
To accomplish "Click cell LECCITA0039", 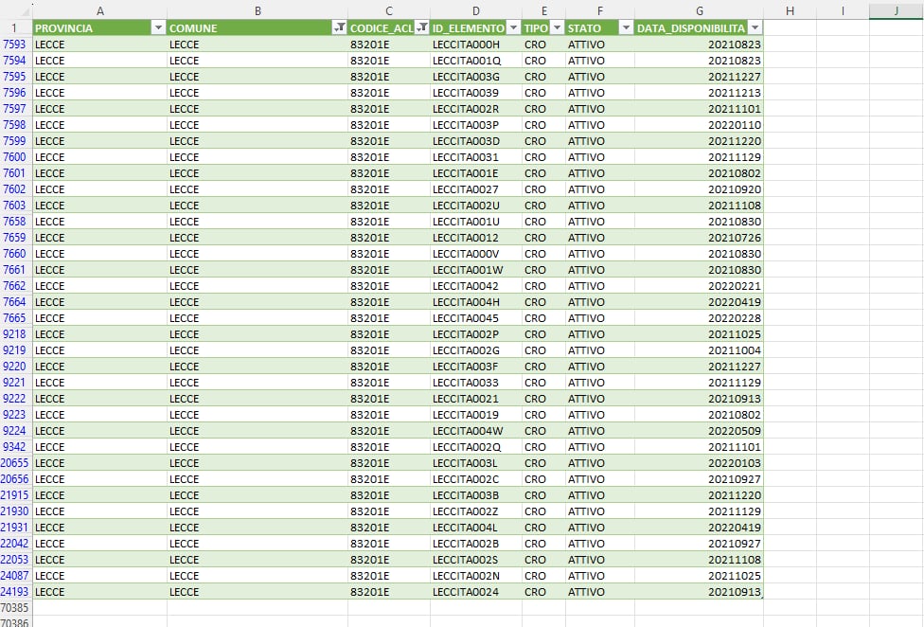I will click(476, 93).
